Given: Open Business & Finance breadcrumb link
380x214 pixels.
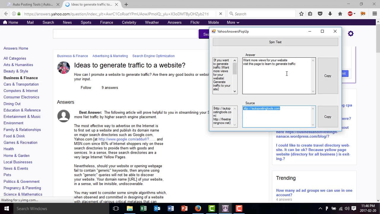Looking at the screenshot, I should [x=72, y=56].
